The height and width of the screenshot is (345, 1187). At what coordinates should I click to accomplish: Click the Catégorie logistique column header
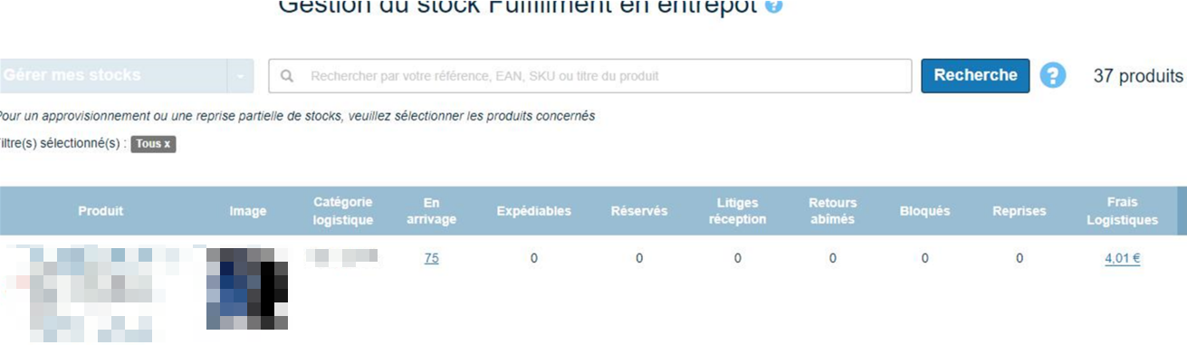[x=343, y=211]
